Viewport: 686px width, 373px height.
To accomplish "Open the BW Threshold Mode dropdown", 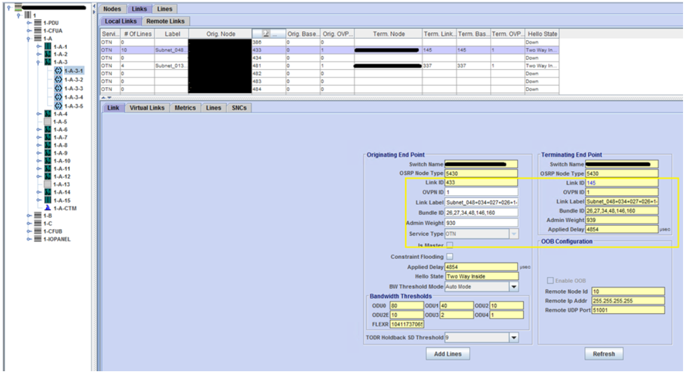I will pyautogui.click(x=514, y=287).
